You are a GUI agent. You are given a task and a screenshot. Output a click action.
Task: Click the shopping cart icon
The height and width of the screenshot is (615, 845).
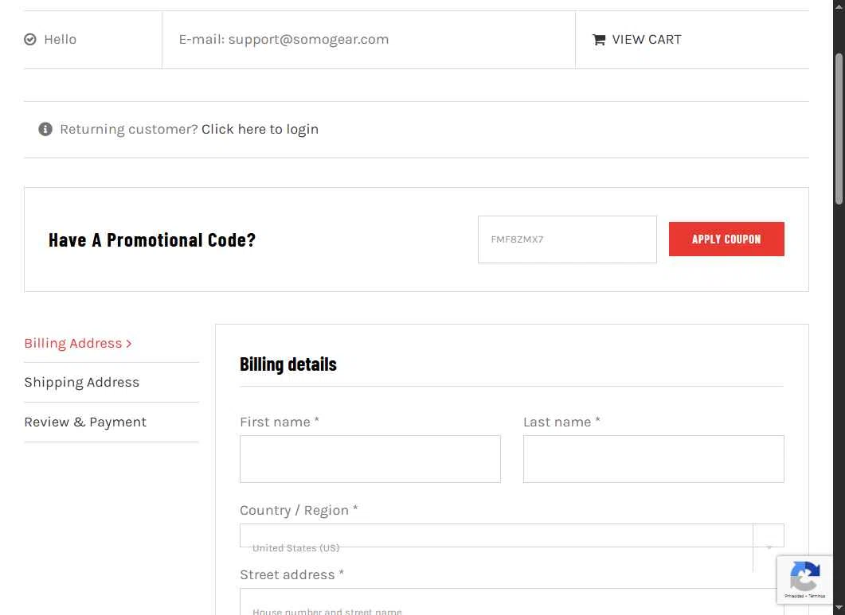[x=599, y=39]
